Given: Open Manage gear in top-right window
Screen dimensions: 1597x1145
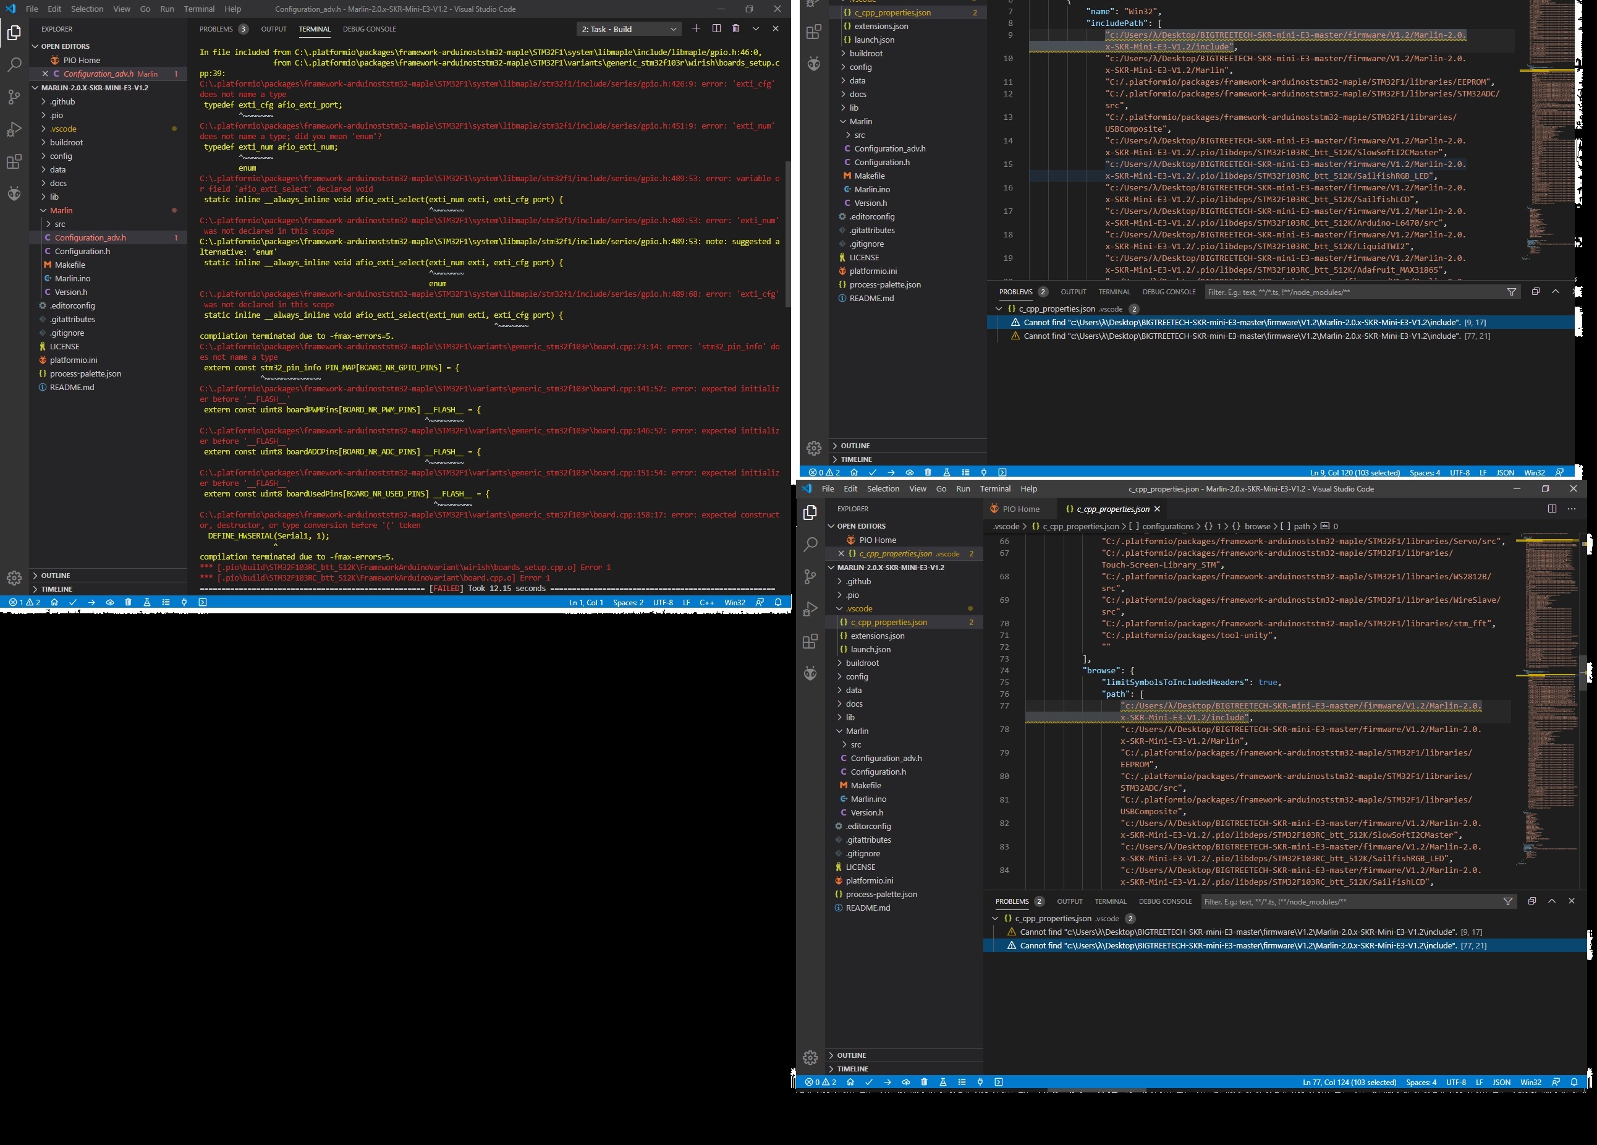Looking at the screenshot, I should [814, 448].
